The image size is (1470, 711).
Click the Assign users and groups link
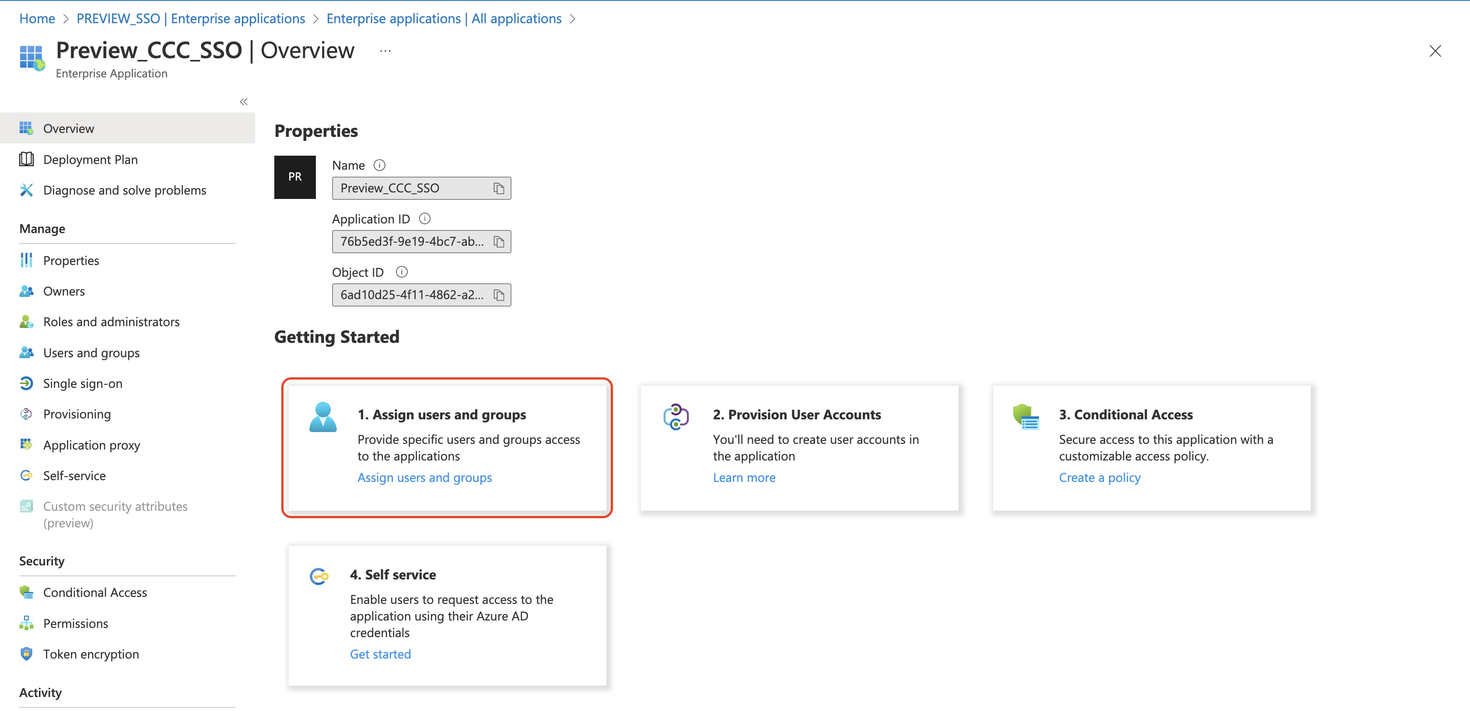click(x=424, y=478)
